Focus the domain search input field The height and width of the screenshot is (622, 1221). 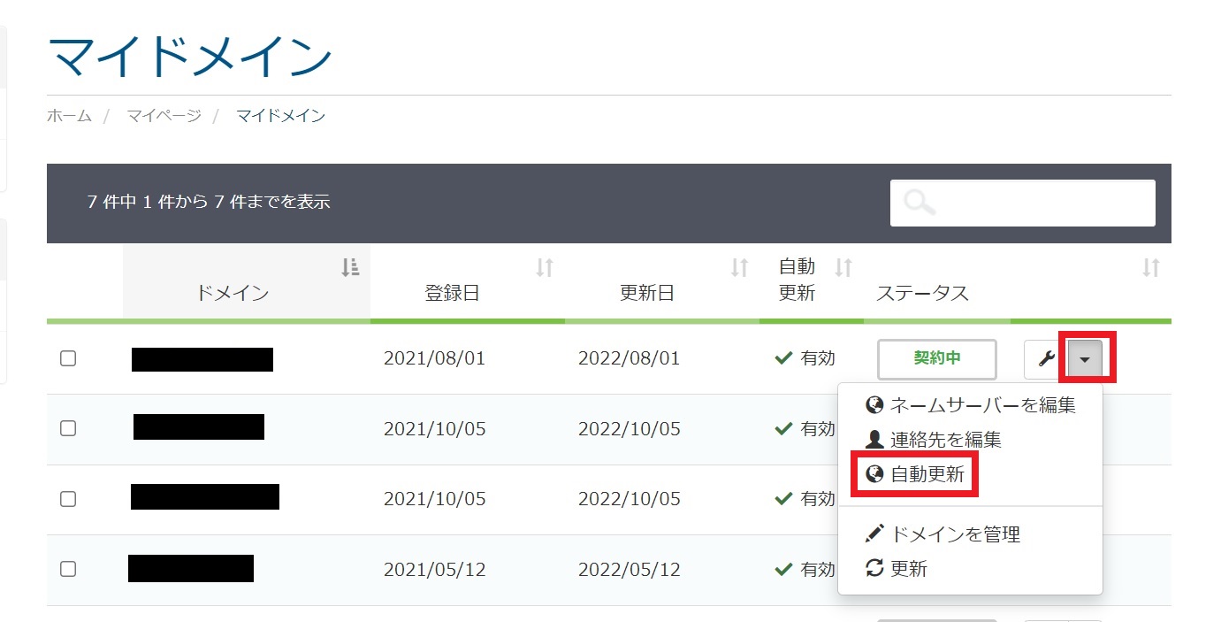1042,203
